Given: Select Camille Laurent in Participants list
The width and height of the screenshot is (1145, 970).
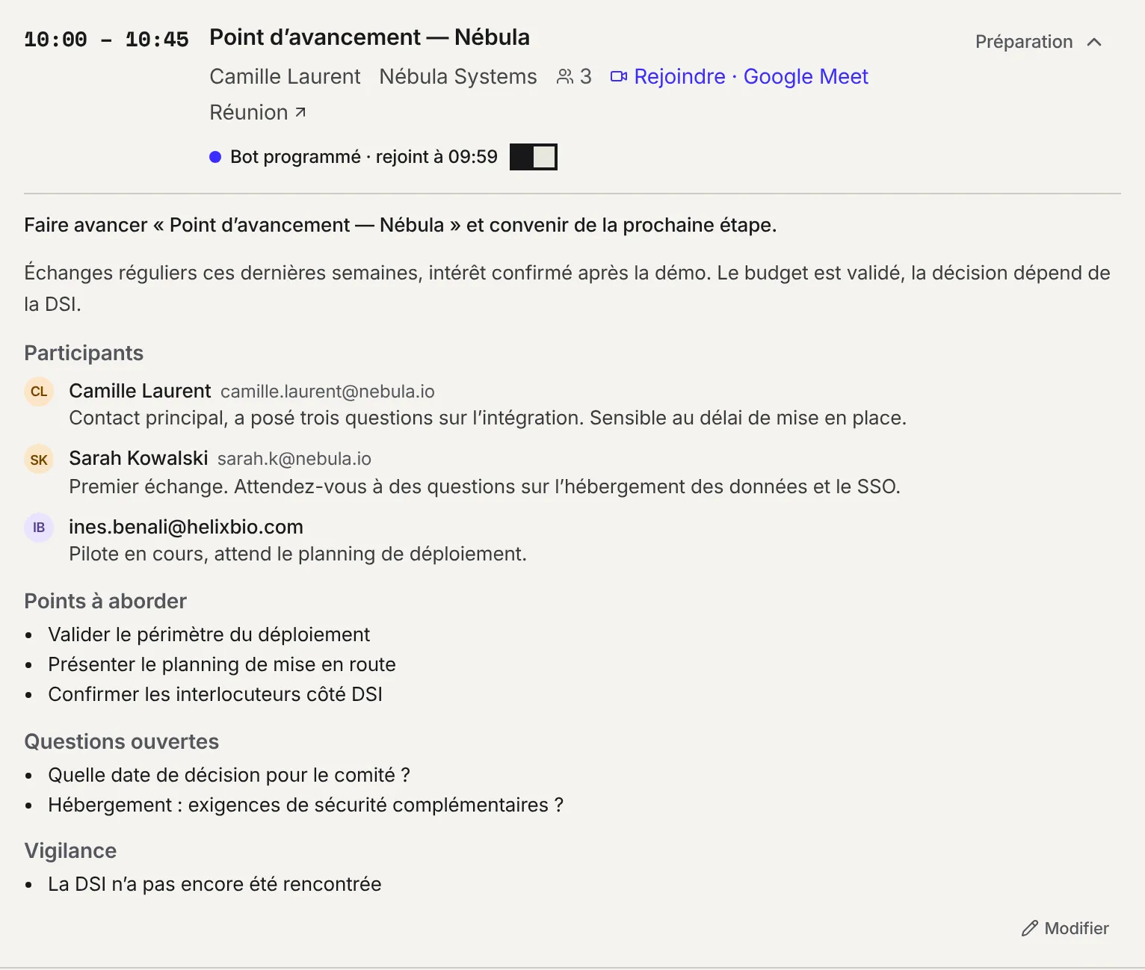Looking at the screenshot, I should (140, 391).
